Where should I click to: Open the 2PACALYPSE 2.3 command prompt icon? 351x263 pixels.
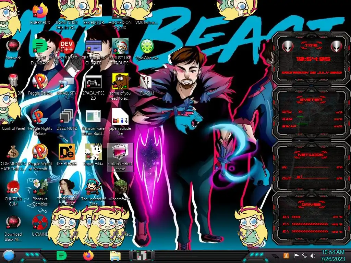[x=93, y=82]
